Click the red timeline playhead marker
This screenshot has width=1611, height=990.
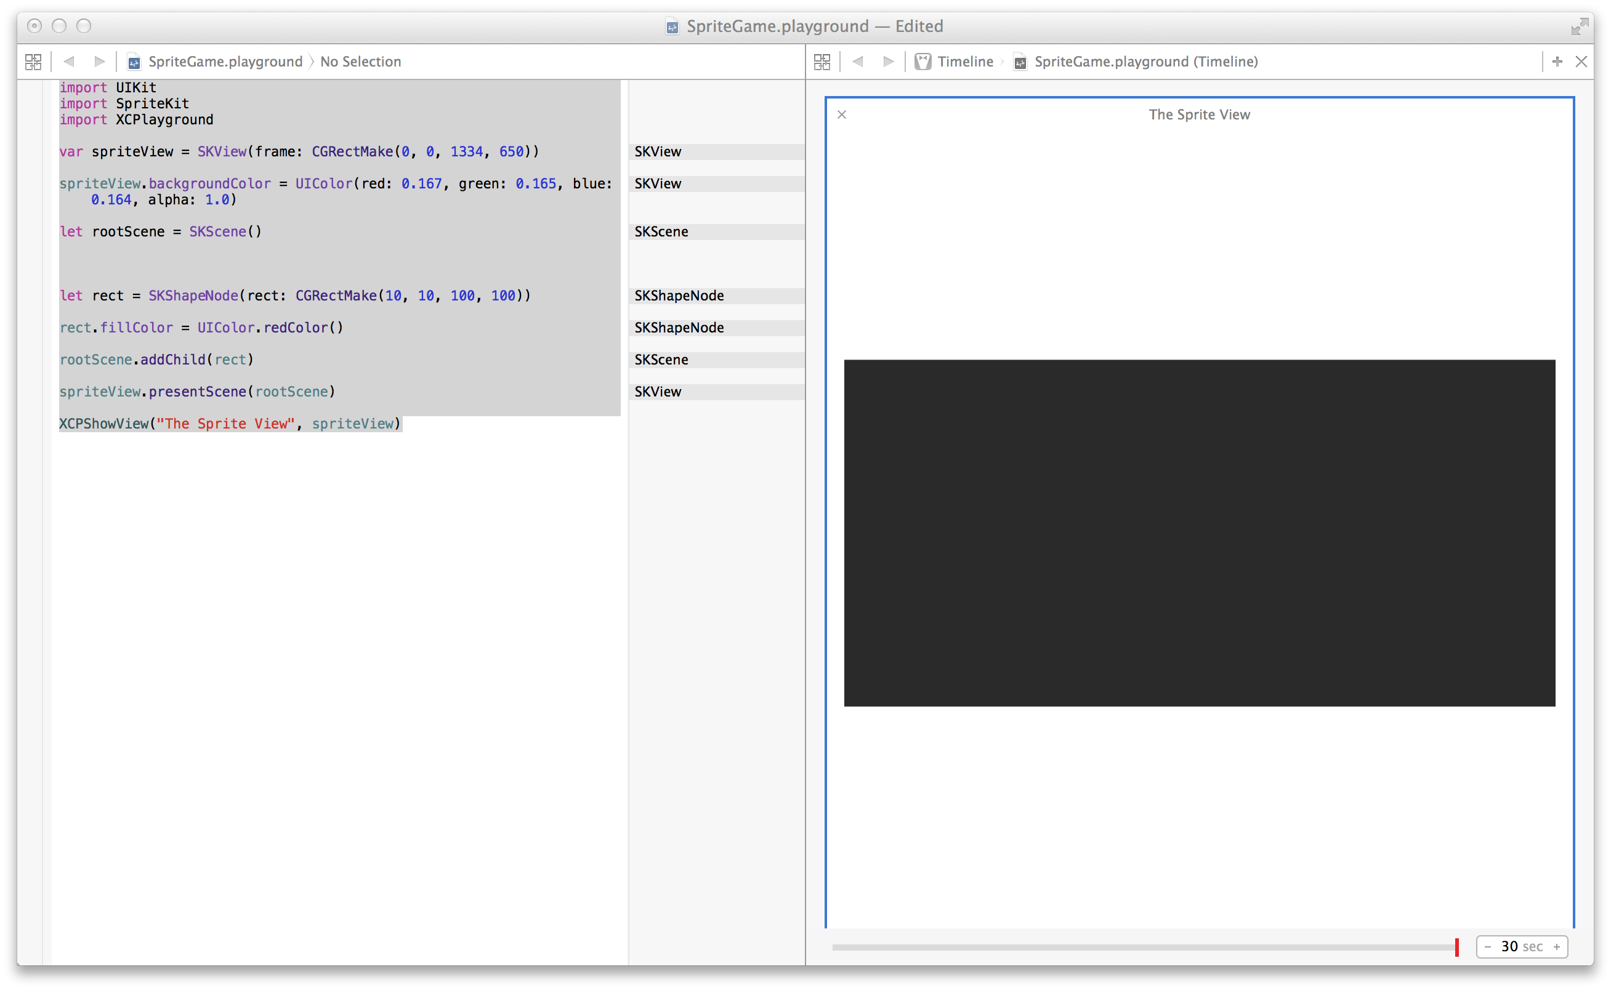tap(1456, 947)
